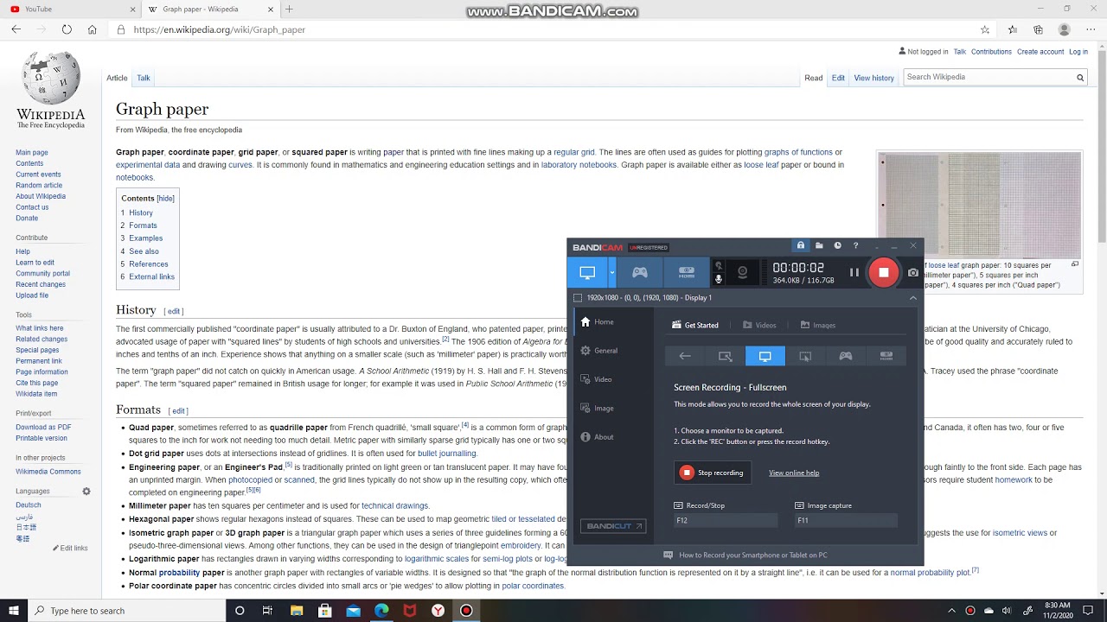1107x622 pixels.
Task: Open How to Record your Smartphone link
Action: point(745,555)
